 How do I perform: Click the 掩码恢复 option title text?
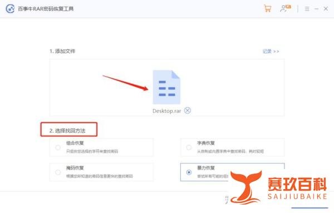75,168
